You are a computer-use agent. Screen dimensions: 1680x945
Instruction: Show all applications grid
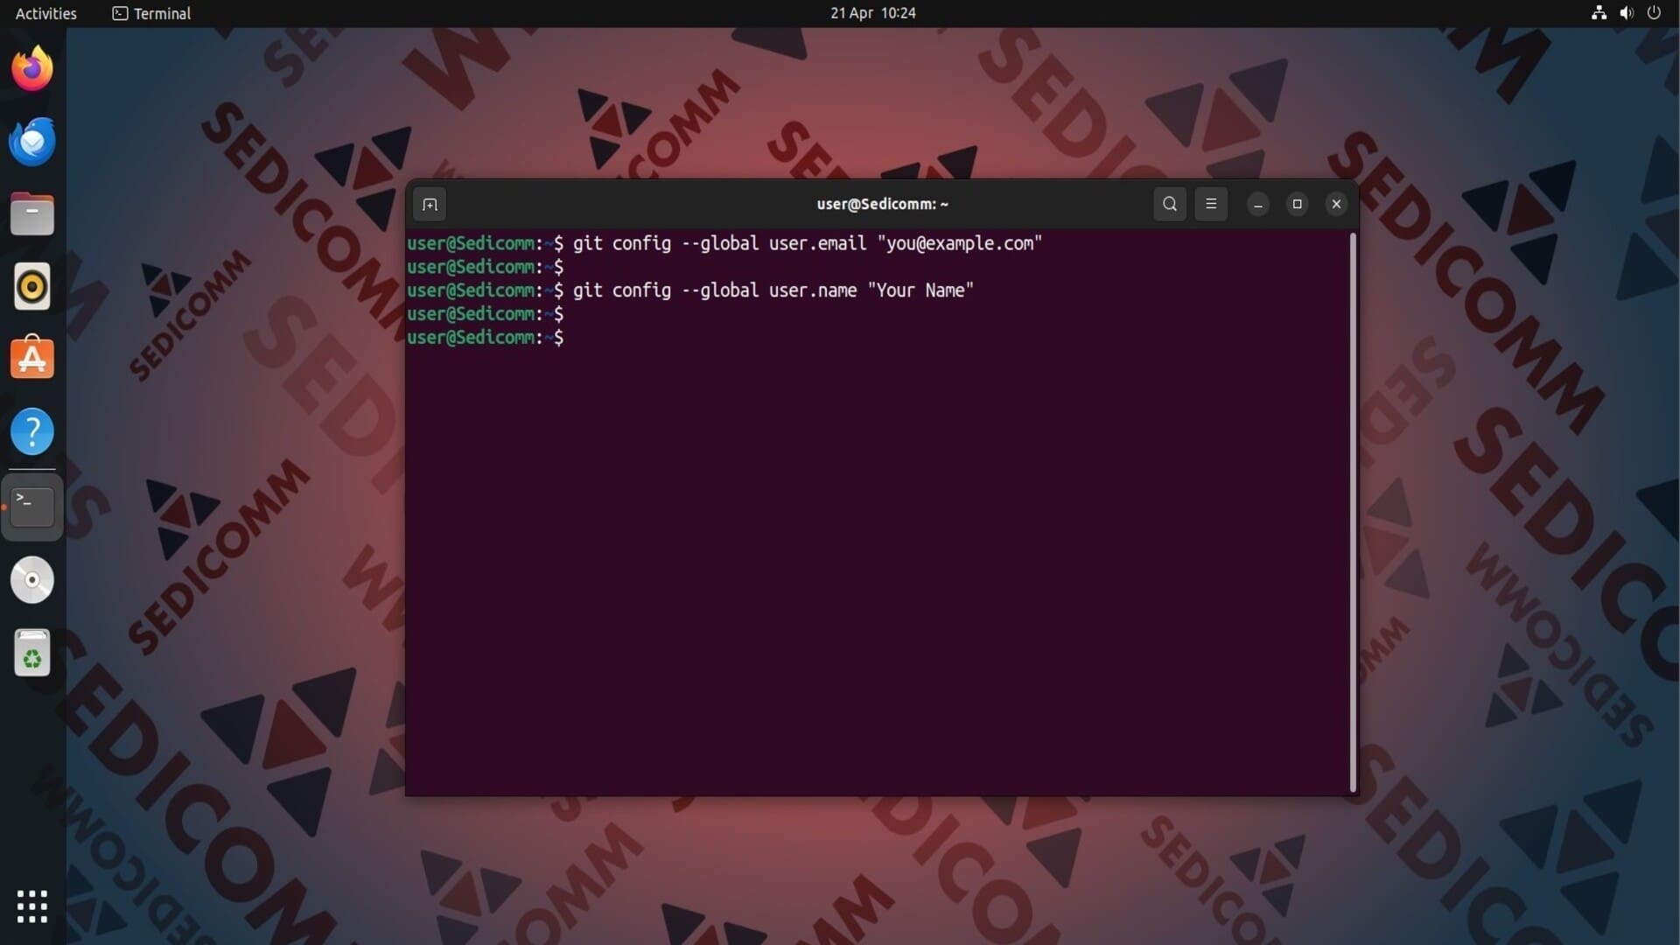coord(32,906)
